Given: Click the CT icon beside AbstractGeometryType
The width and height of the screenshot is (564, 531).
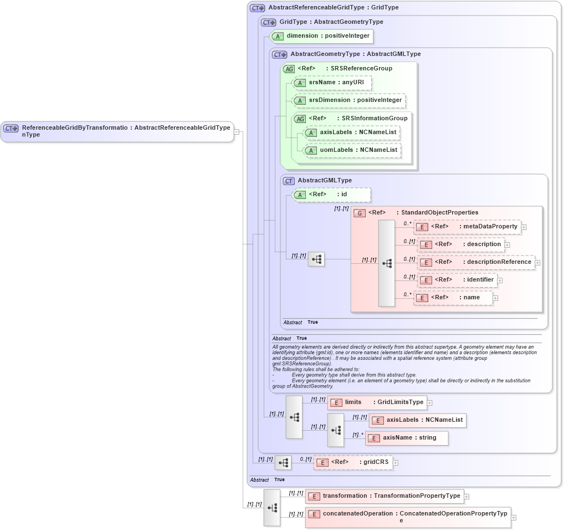Looking at the screenshot, I should (x=280, y=55).
